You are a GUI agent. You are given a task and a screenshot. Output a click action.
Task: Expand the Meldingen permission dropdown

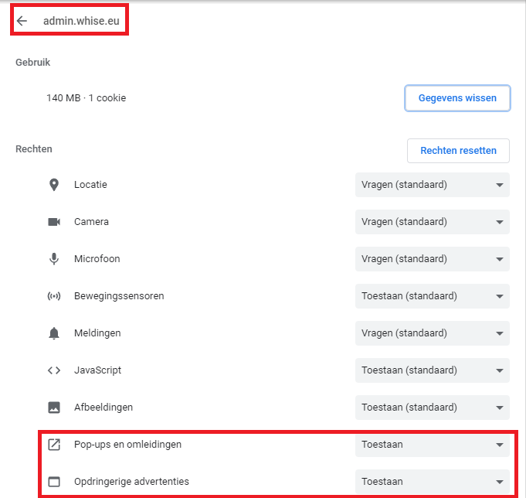pos(432,333)
